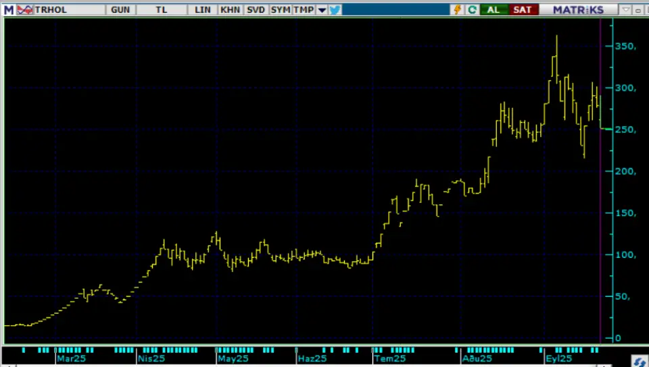649x367 pixels.
Task: Edit the TRHOL symbol field
Action: point(69,9)
